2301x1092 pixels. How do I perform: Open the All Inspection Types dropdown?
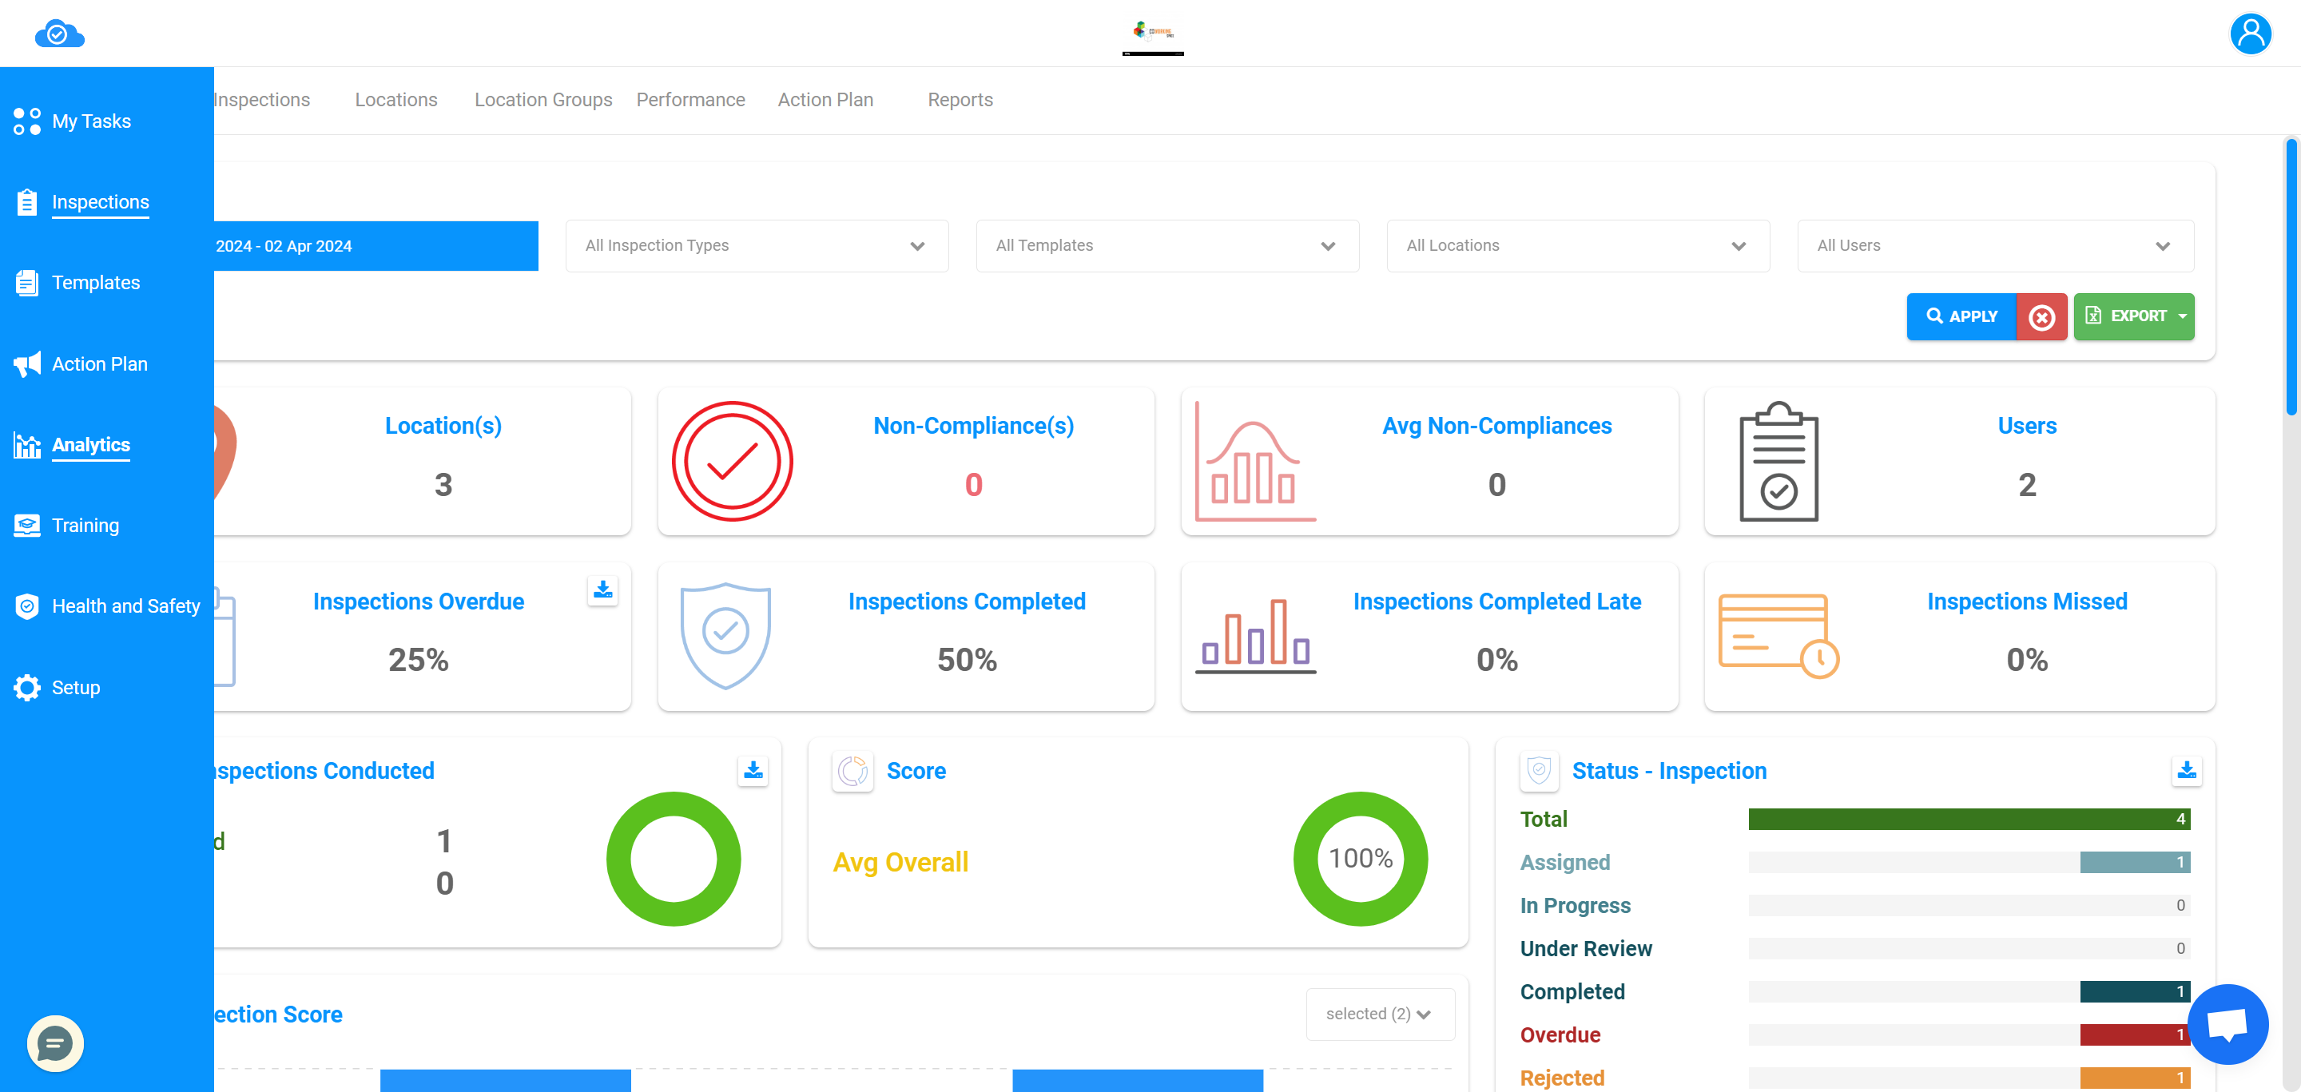coord(757,245)
